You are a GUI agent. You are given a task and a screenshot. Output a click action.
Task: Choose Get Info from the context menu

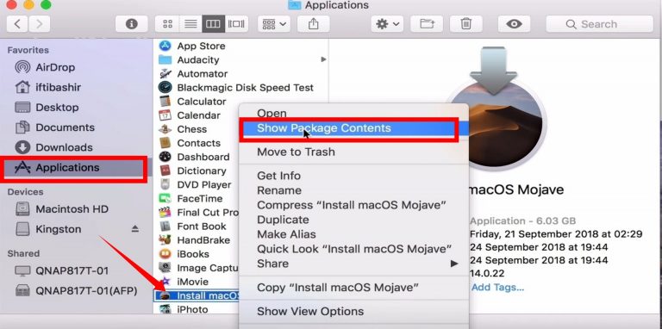click(353, 176)
